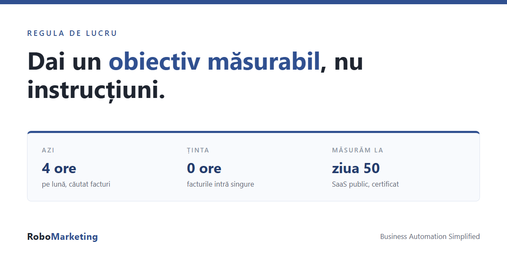This screenshot has height=266, width=507.
Task: Click 'facturile intră singure' caption
Action: point(221,185)
